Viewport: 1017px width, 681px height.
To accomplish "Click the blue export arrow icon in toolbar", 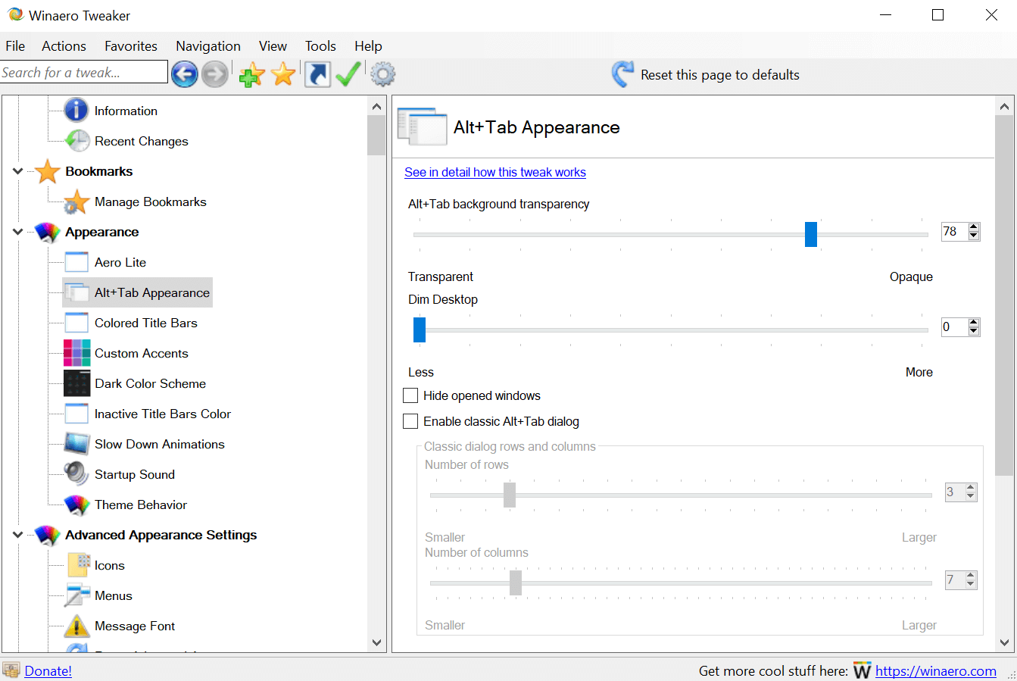I will click(x=317, y=73).
